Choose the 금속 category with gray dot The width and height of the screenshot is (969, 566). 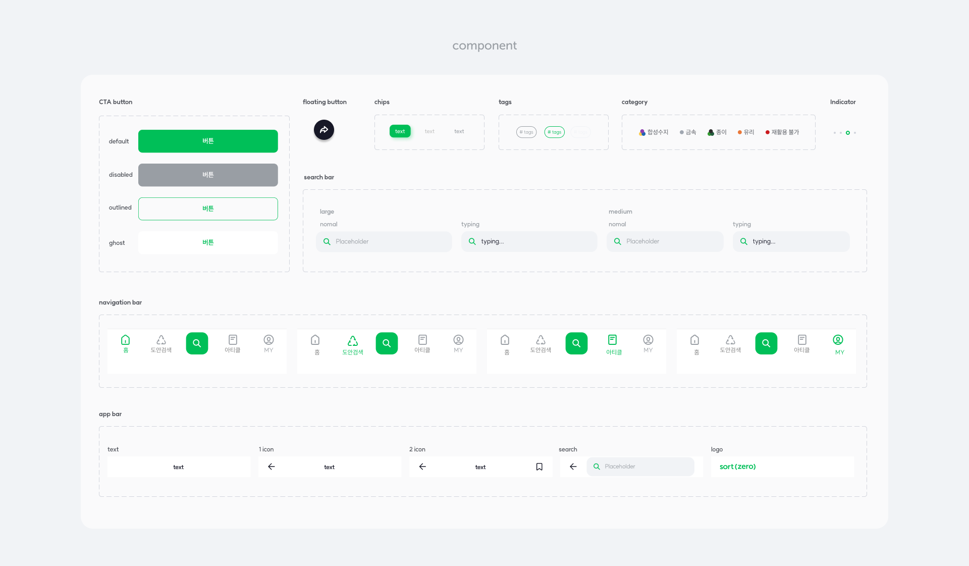coord(688,132)
